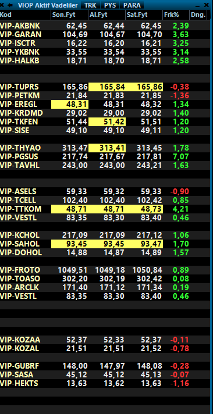Sort by the Frk% column header
The height and width of the screenshot is (414, 213).
tap(176, 15)
